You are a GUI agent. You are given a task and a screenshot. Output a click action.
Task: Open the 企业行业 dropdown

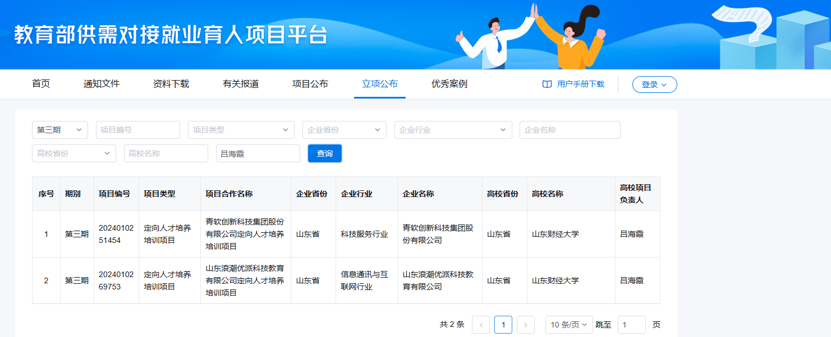tap(453, 130)
